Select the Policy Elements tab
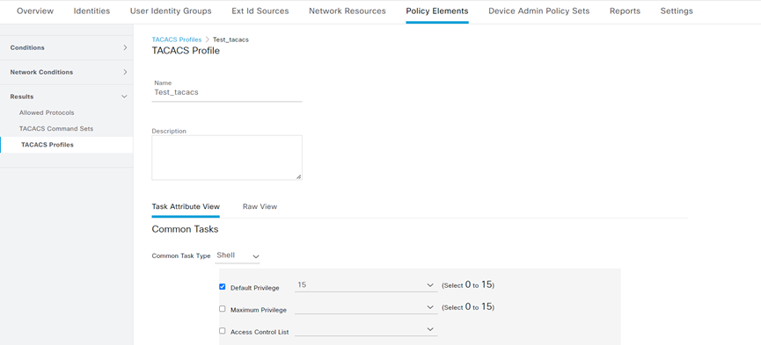This screenshot has width=761, height=345. 437,11
